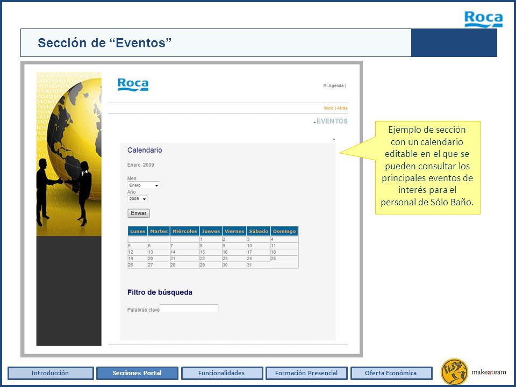This screenshot has height=387, width=516.
Task: Select day 7 in the calendar
Action: pyautogui.click(x=184, y=246)
